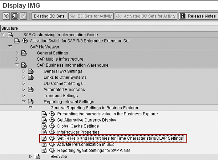
Task: Open documentation for Global Cache Settings
Action: pyautogui.click(x=44, y=126)
